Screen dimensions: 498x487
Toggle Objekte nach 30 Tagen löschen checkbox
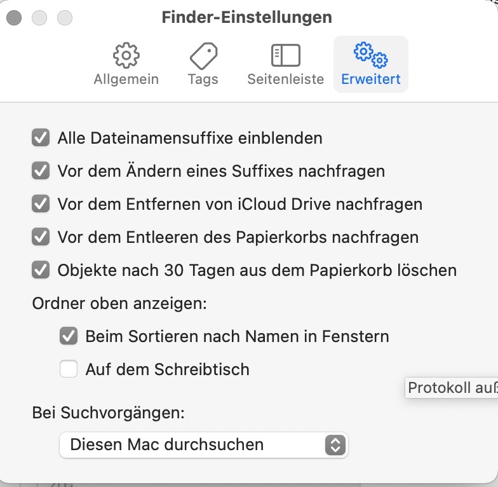tap(41, 270)
